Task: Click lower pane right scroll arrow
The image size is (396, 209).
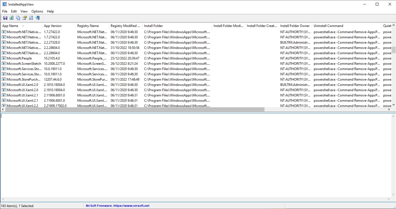Action: (x=389, y=199)
